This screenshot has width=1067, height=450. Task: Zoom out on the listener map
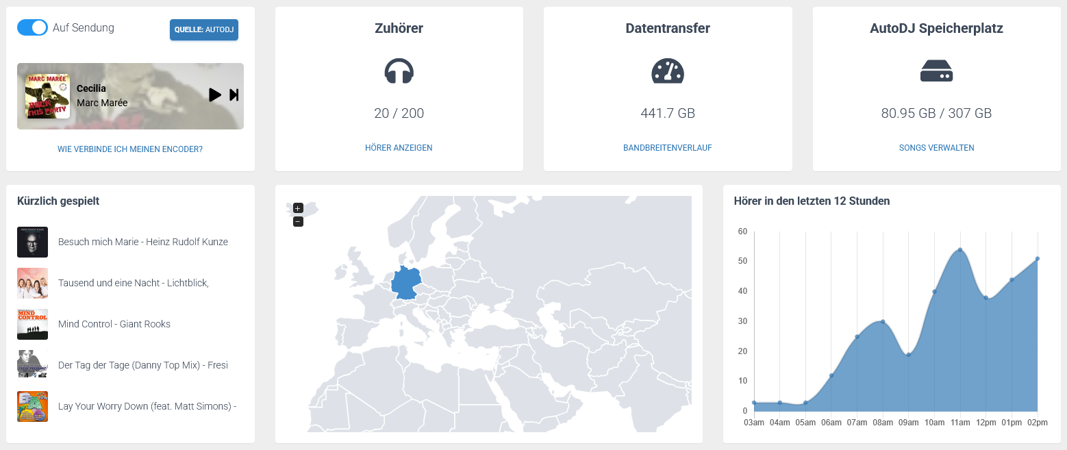tap(298, 222)
